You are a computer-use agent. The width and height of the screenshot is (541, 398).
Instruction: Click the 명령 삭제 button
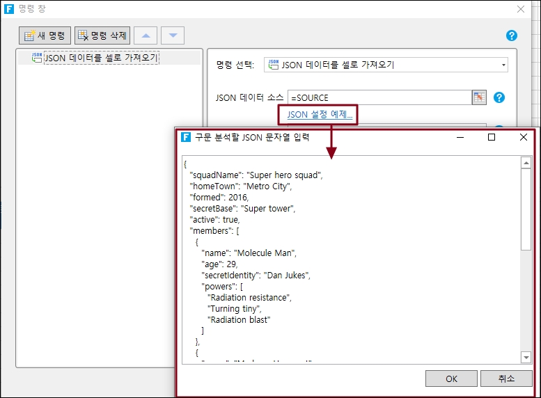(x=102, y=35)
